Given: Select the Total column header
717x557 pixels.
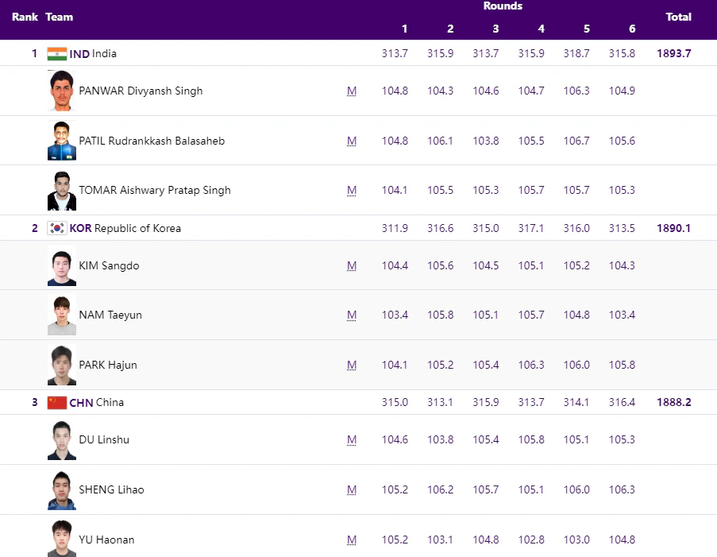Looking at the screenshot, I should pos(678,17).
